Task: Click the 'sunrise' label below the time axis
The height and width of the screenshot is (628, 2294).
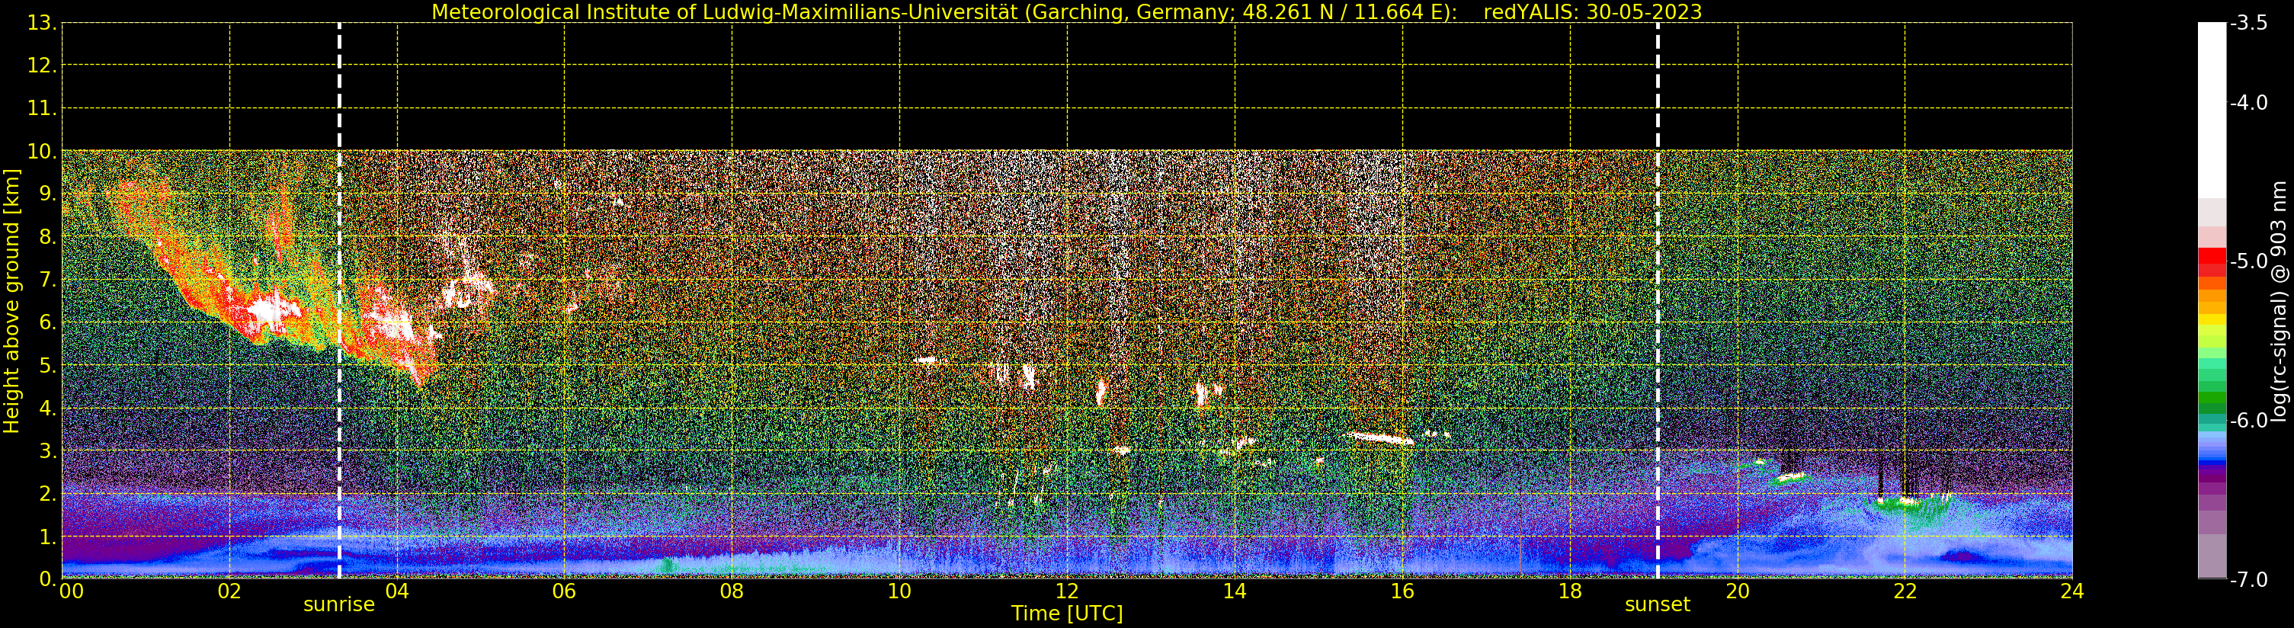Action: (x=339, y=605)
